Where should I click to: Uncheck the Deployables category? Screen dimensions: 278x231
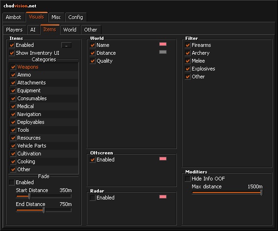point(13,122)
